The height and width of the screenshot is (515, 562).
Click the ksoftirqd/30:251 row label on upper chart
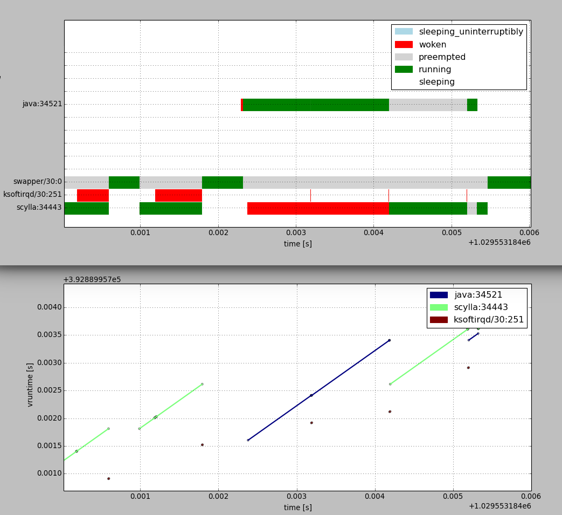(x=32, y=195)
